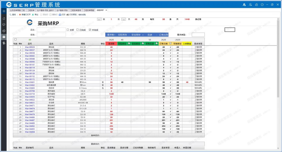Click the 打印 print toolbar button
Viewport: 282px width, 152px height.
(x=62, y=14)
